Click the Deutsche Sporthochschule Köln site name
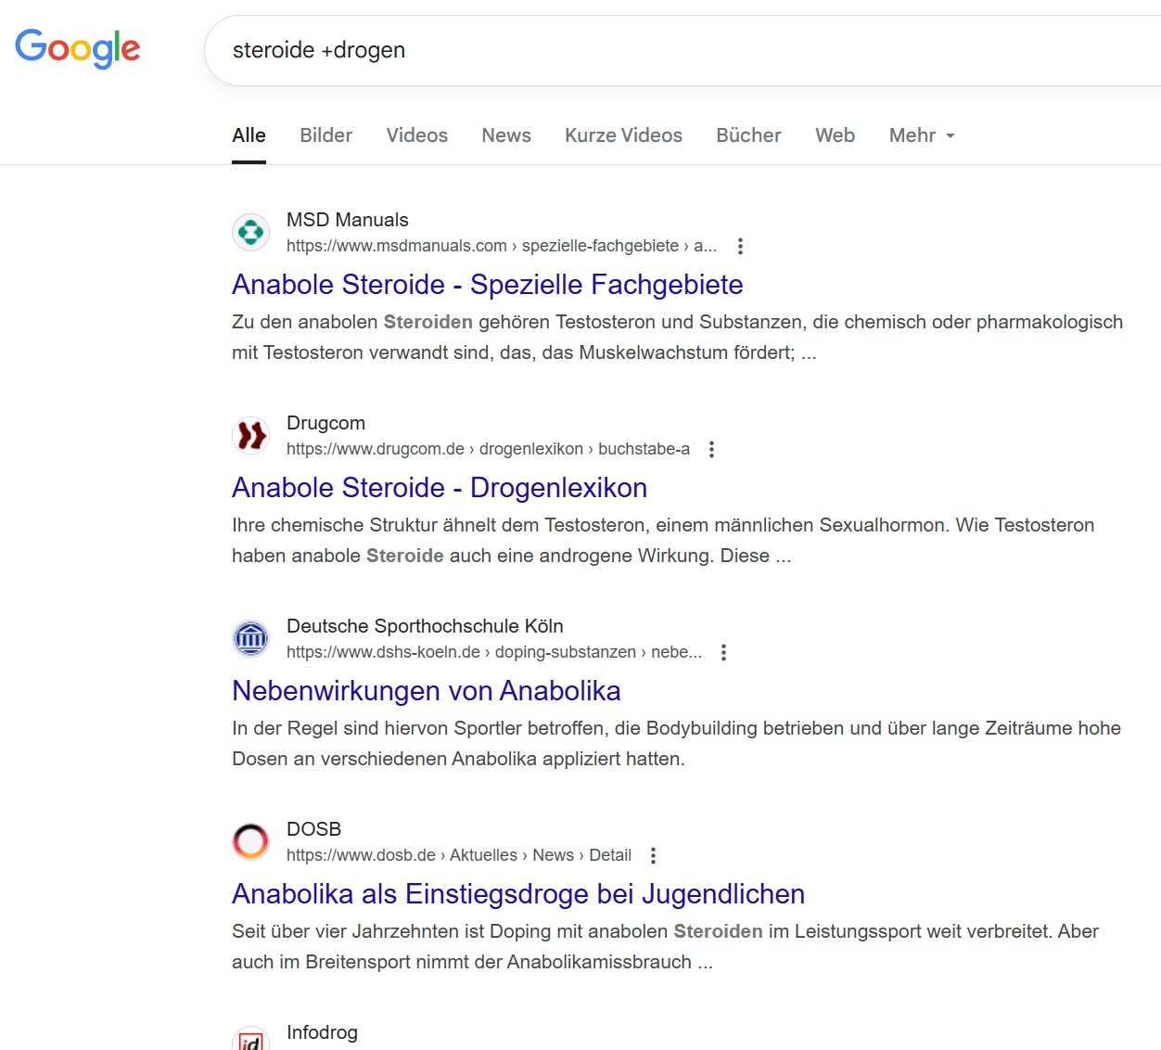The height and width of the screenshot is (1050, 1161). [425, 626]
